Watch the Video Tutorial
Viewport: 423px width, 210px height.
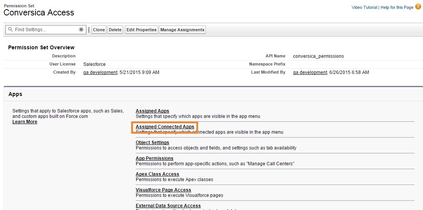[364, 8]
